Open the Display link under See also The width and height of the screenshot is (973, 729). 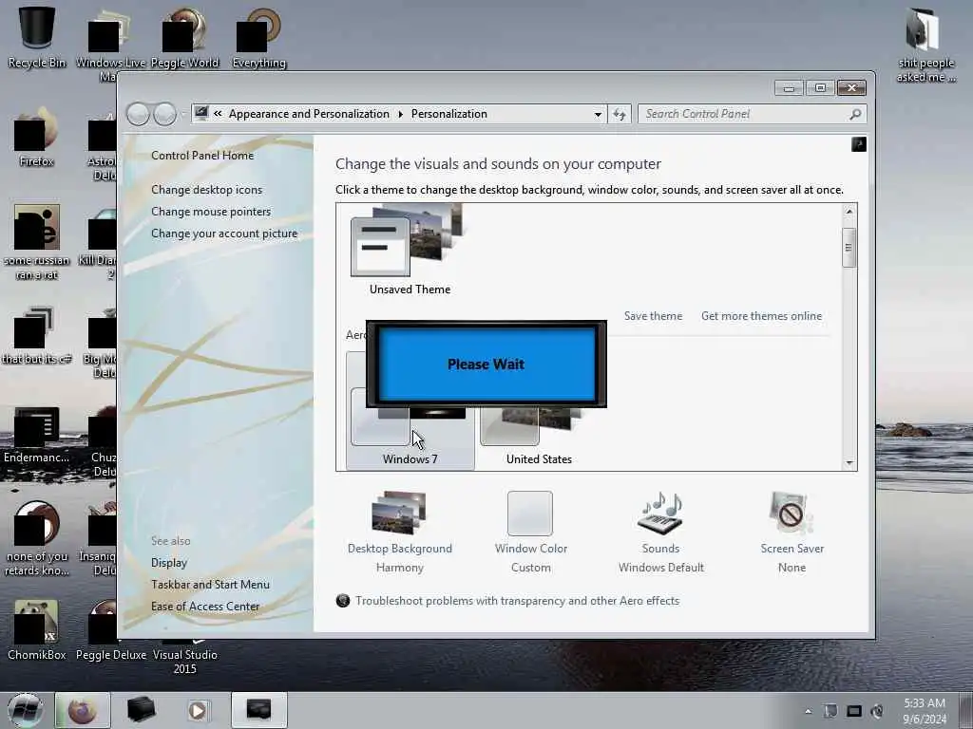[x=169, y=563]
